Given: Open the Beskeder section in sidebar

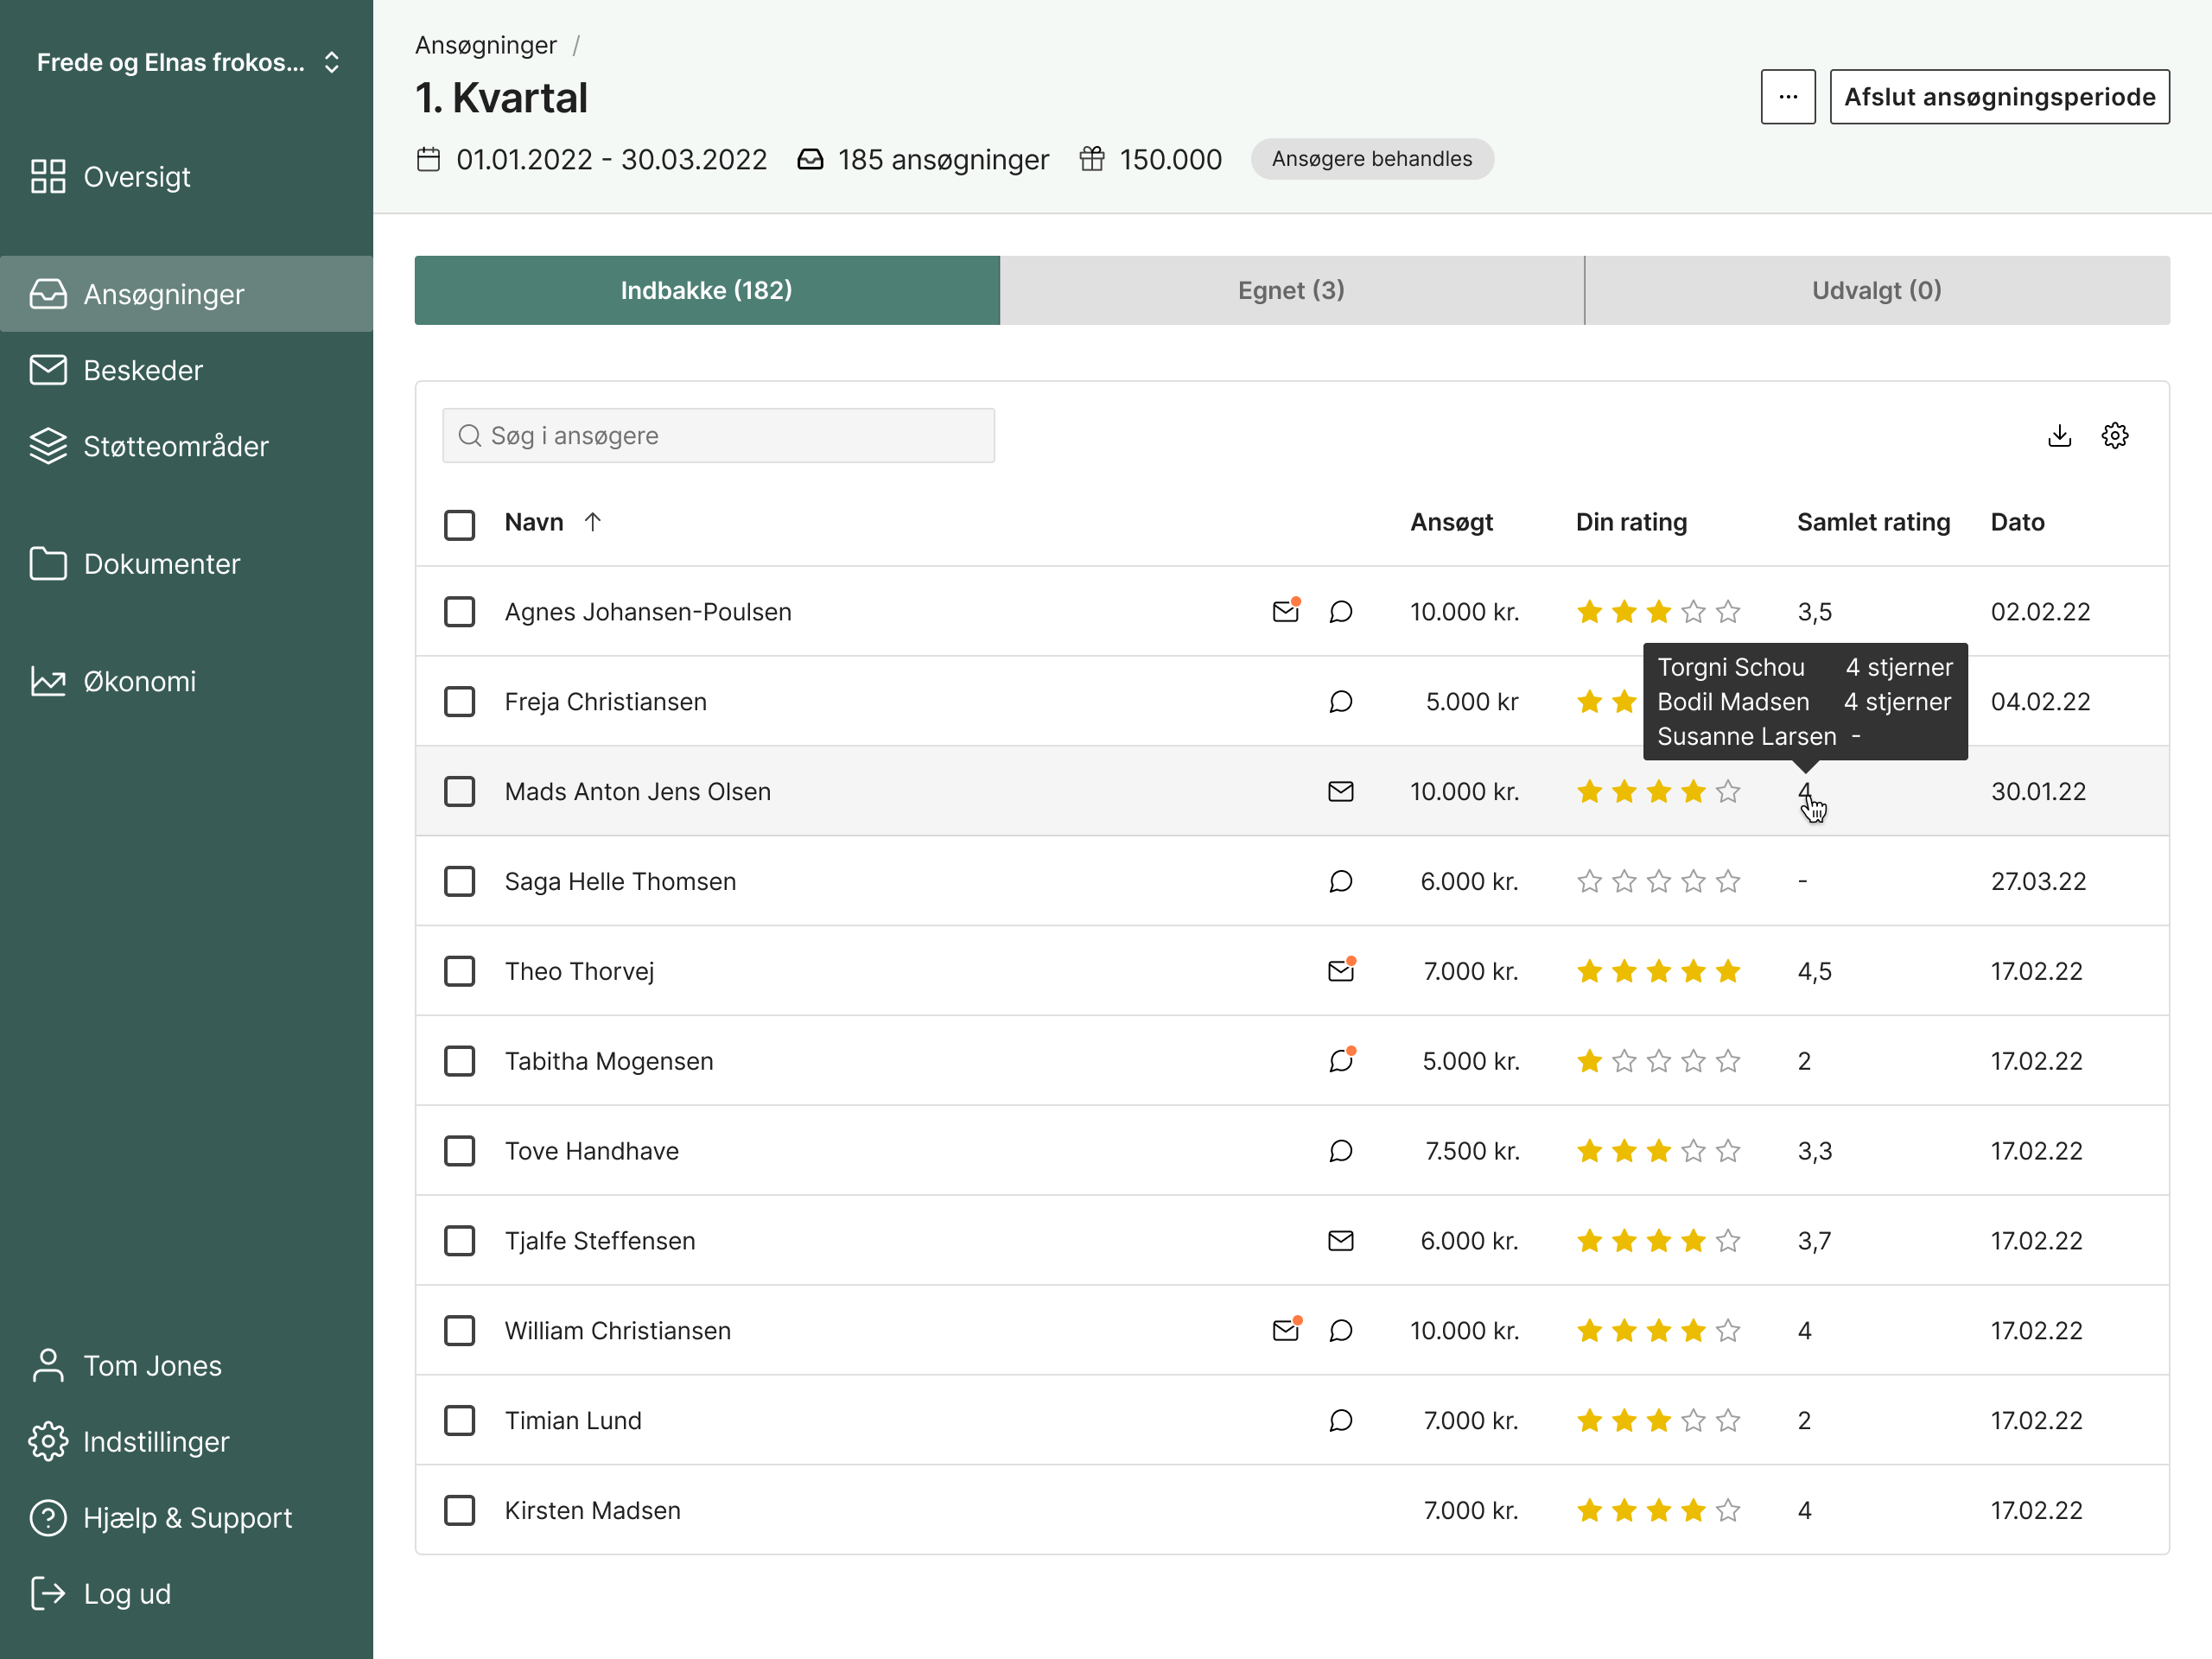Looking at the screenshot, I should (x=143, y=370).
